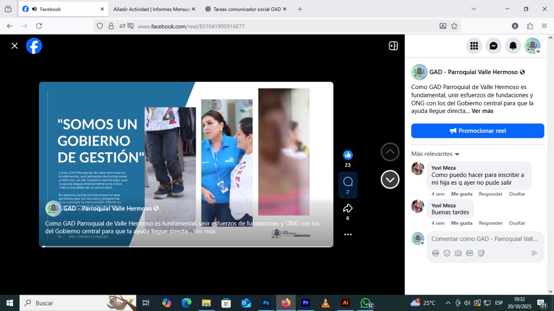Toggle the reel side panel view
The width and height of the screenshot is (554, 311).
pyautogui.click(x=393, y=46)
